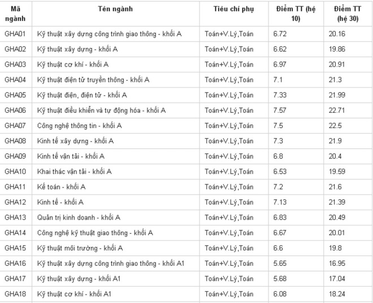Click the 'Điểm TT (hệ 30)' header

[348, 14]
